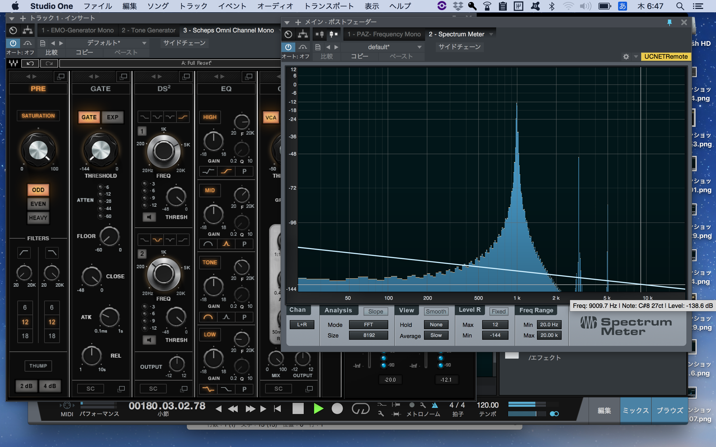Click preset file icon in Scheps plugin header
The width and height of the screenshot is (716, 447).
(x=43, y=43)
